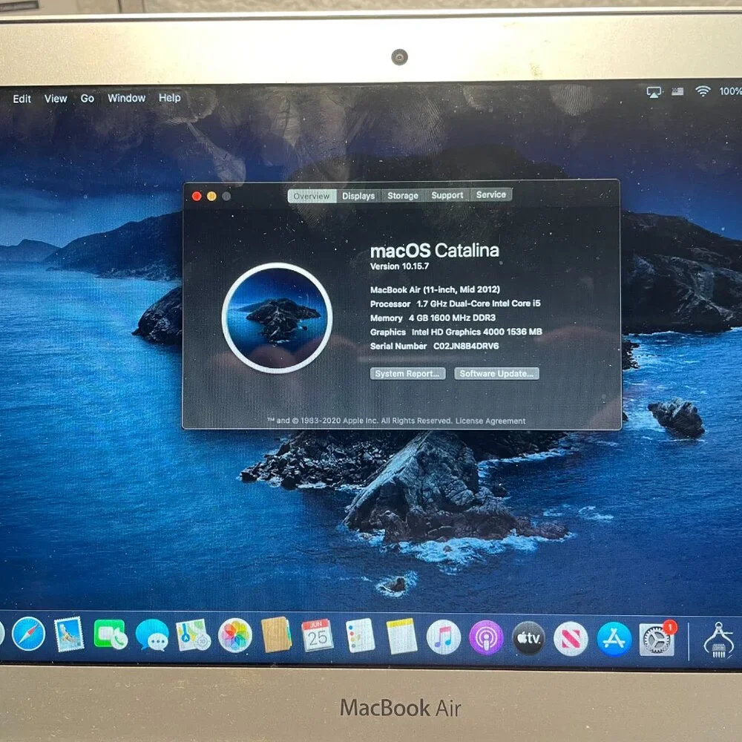Screen dimensions: 742x742
Task: Open FaceTime from the Dock
Action: pyautogui.click(x=111, y=634)
